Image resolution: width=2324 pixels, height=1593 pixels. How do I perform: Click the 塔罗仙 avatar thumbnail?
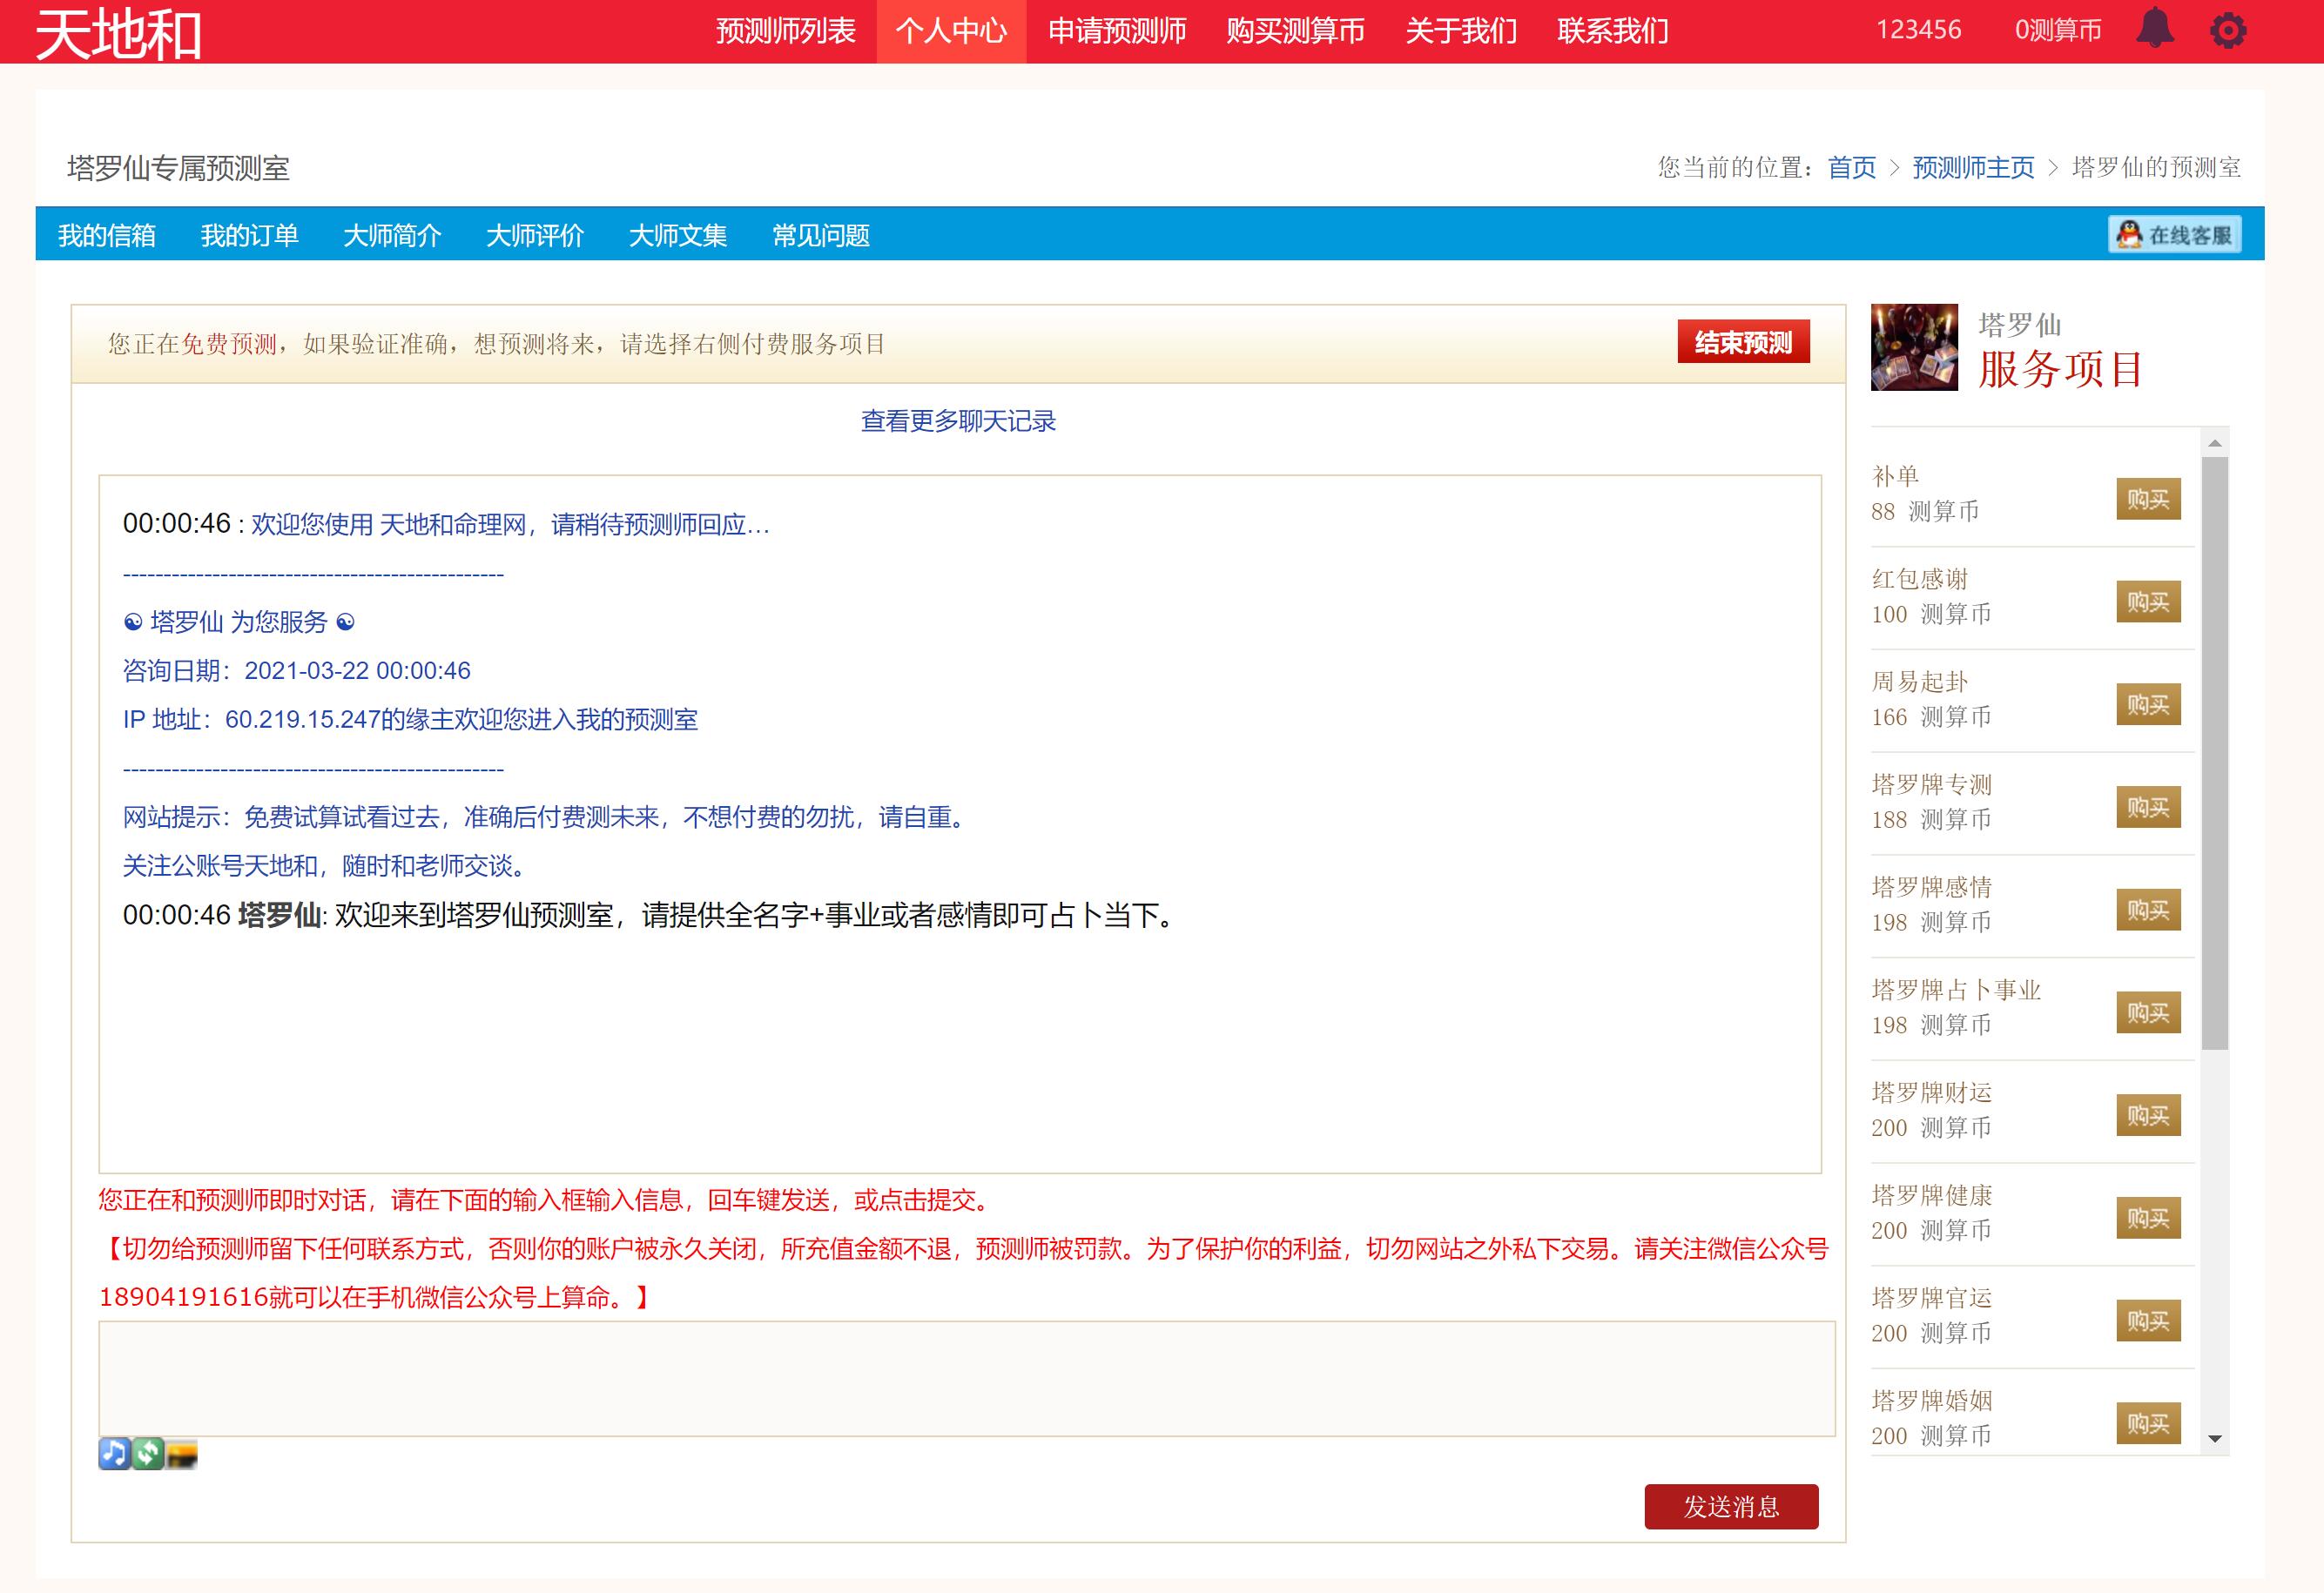[x=1913, y=347]
